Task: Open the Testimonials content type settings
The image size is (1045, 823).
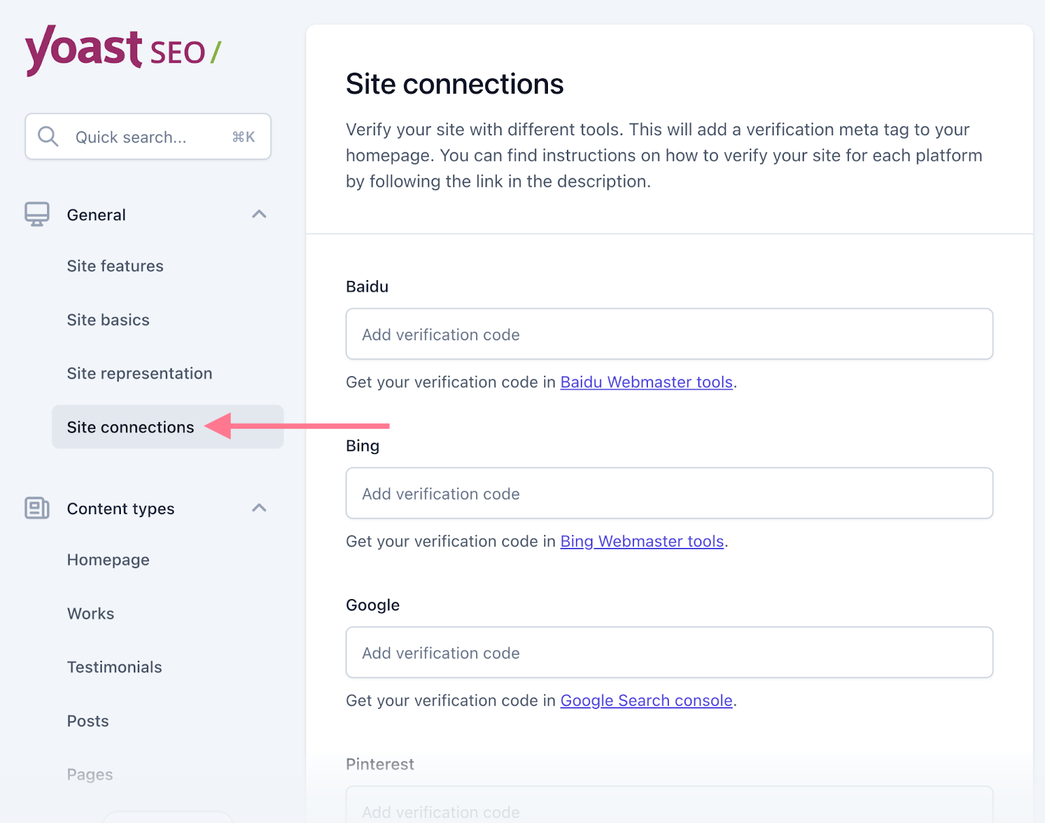Action: point(114,668)
